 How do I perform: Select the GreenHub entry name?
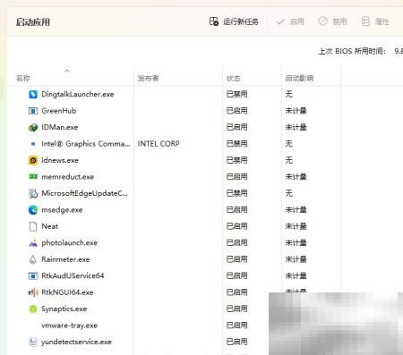pyautogui.click(x=59, y=111)
